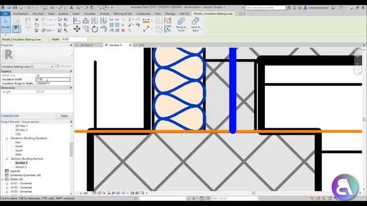
Task: Open the Properties help link
Action: pos(10,116)
